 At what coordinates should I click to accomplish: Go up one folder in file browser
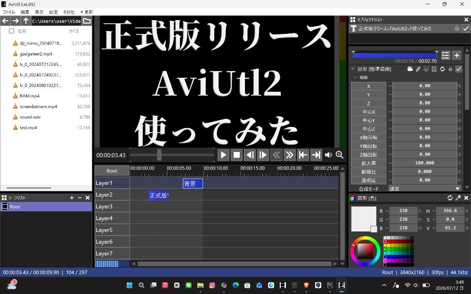[26, 21]
